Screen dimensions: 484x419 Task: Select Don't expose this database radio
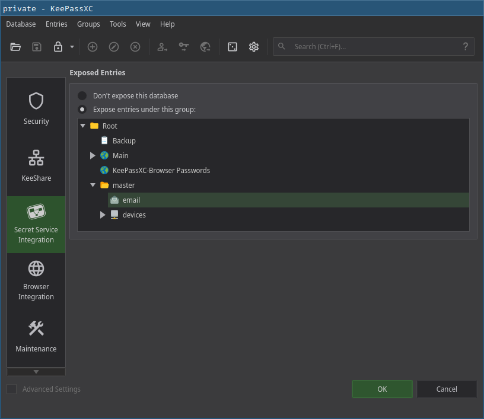point(82,95)
